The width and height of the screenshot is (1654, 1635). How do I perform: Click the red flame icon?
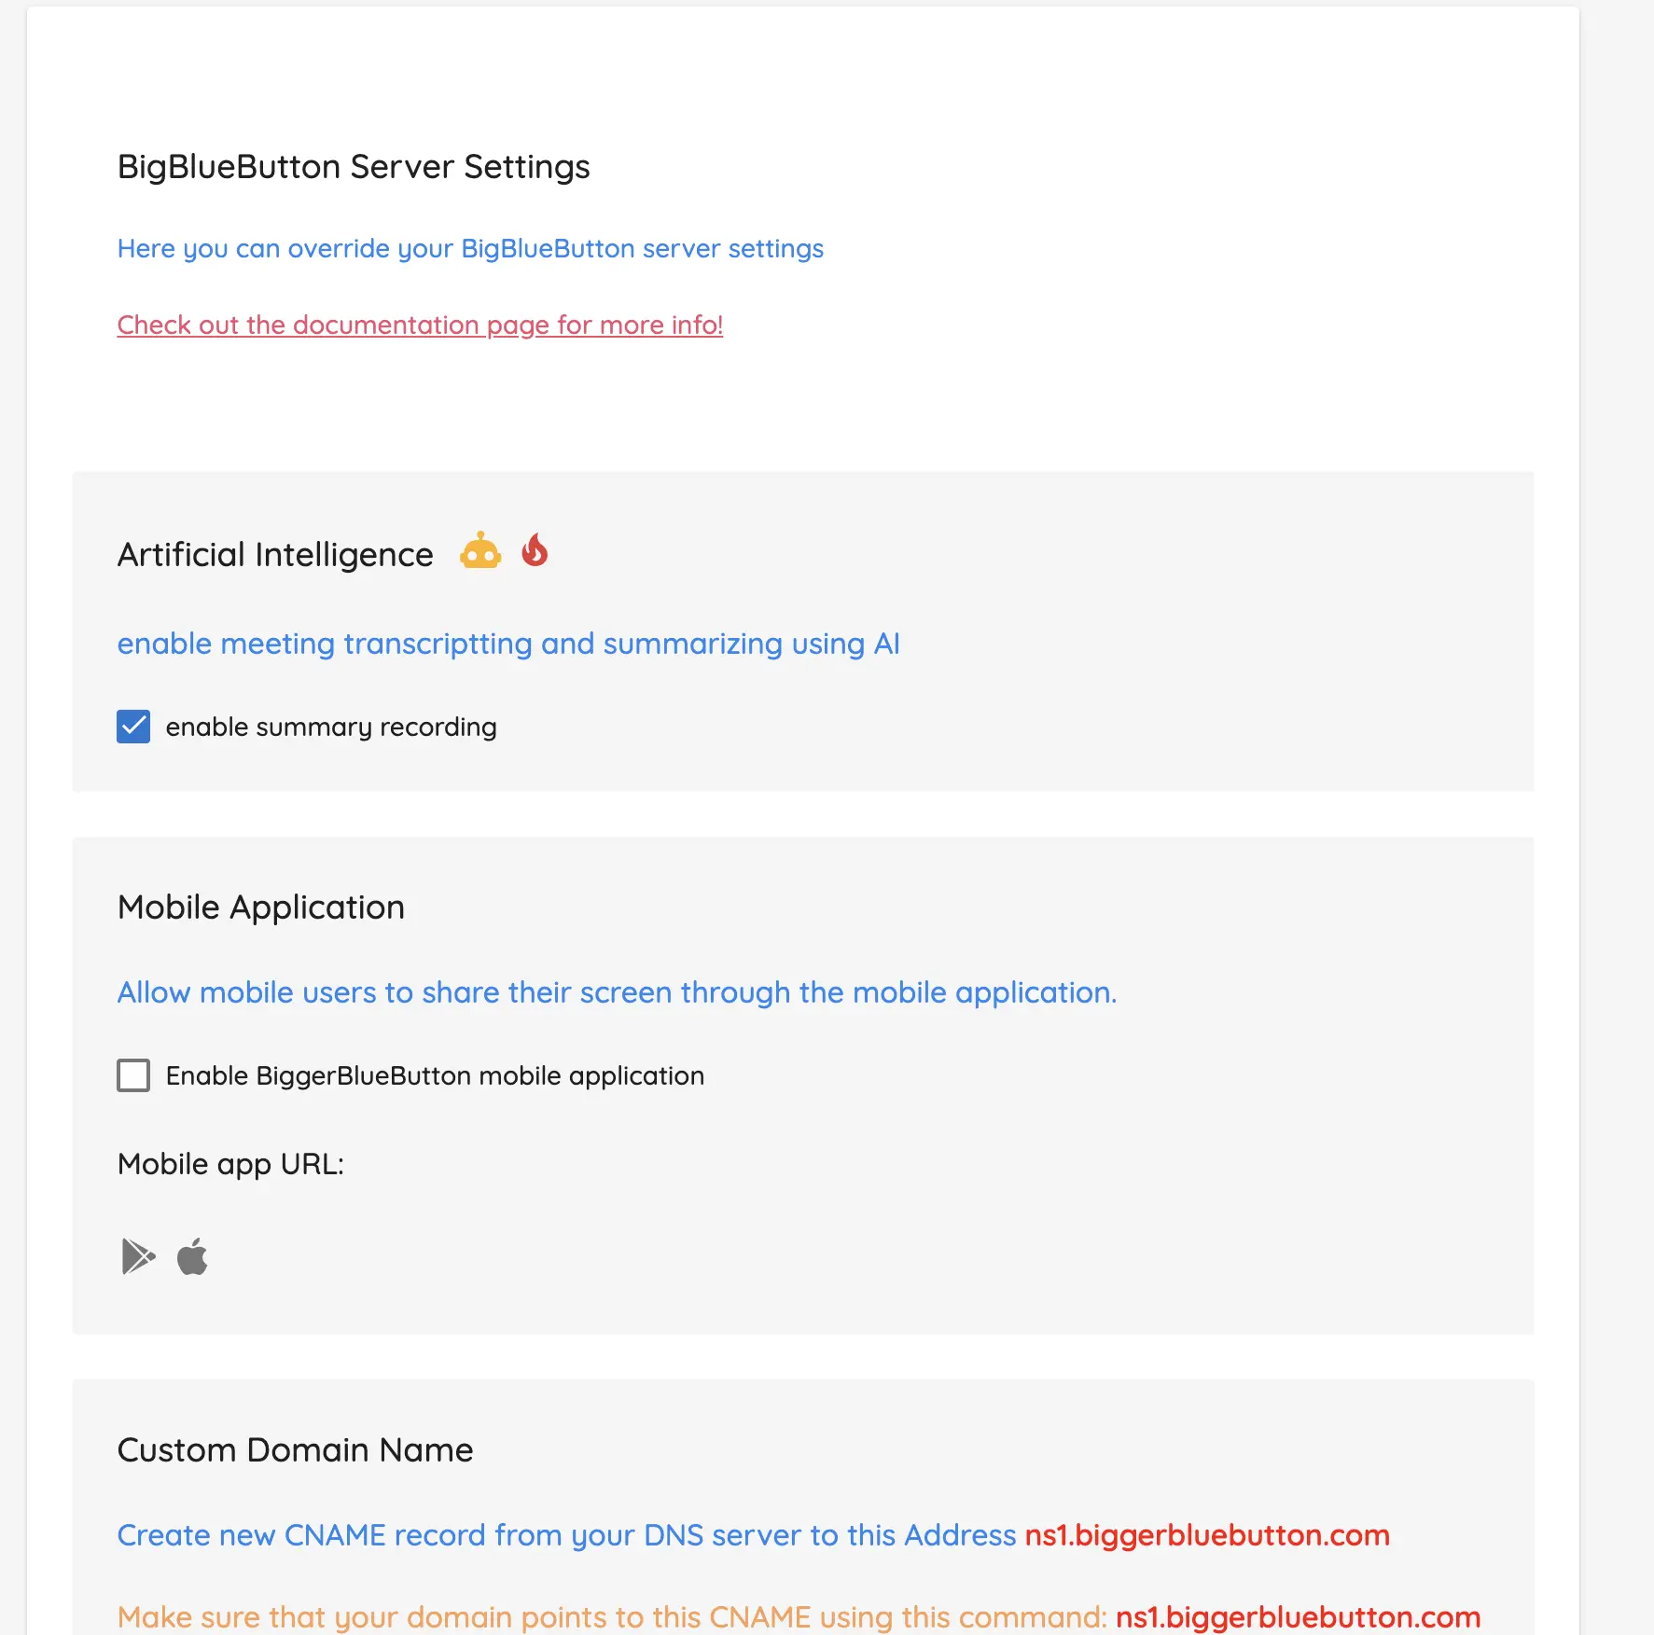pos(535,550)
